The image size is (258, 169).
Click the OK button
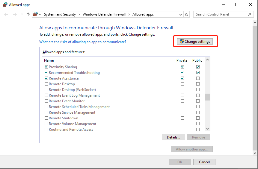click(x=180, y=162)
